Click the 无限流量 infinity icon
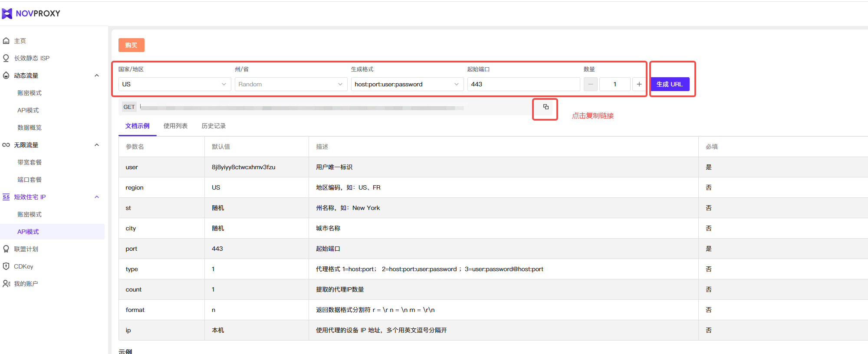This screenshot has height=354, width=868. pos(6,145)
